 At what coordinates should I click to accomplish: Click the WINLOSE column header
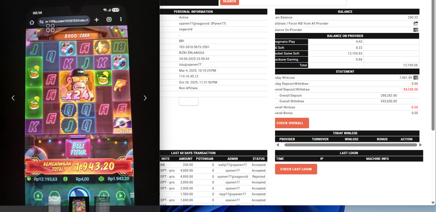tap(352, 139)
